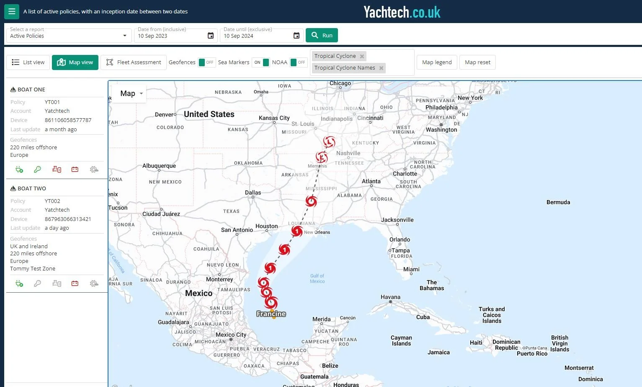This screenshot has height=387, width=642.
Task: Click Boat Two's 220 miles offshore geofence
Action: point(34,253)
